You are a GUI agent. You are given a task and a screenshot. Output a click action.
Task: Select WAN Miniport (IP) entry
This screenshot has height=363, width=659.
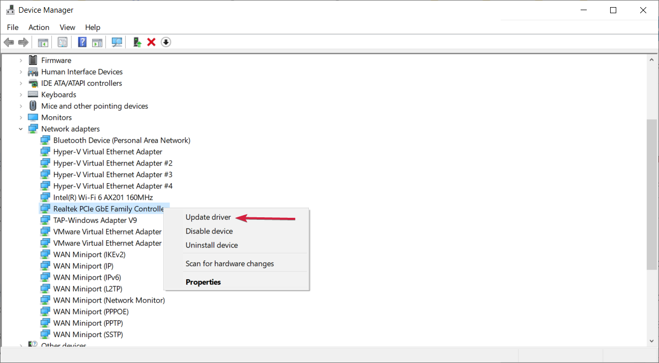tap(83, 266)
